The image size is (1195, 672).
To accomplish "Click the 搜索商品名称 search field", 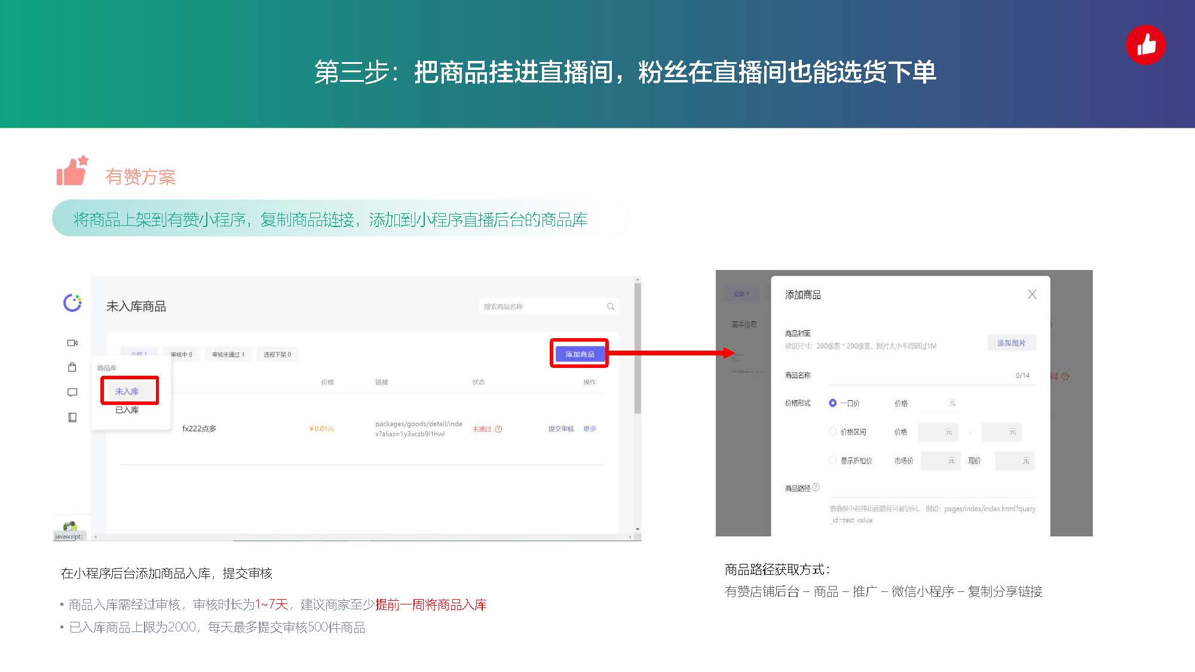I will coord(549,306).
